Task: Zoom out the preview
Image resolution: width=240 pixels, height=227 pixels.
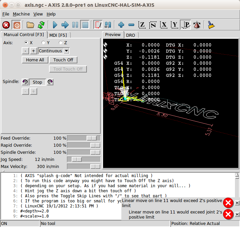Action: tap(131, 25)
